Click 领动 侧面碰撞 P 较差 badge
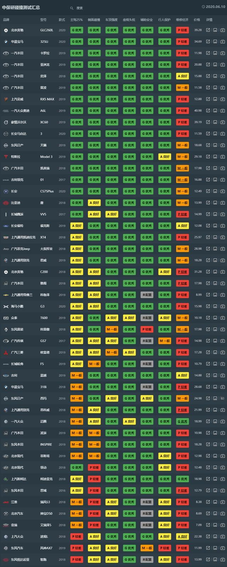227x567 pixels. 94,467
